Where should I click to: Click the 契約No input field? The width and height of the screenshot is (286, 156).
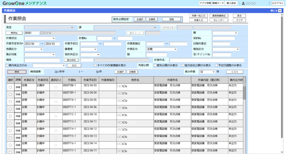click(223, 38)
